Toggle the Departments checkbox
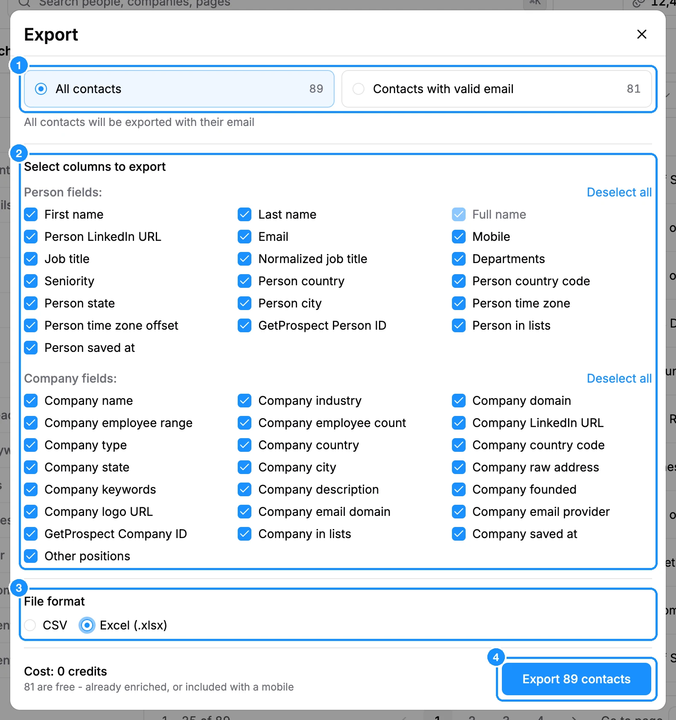 pos(459,259)
